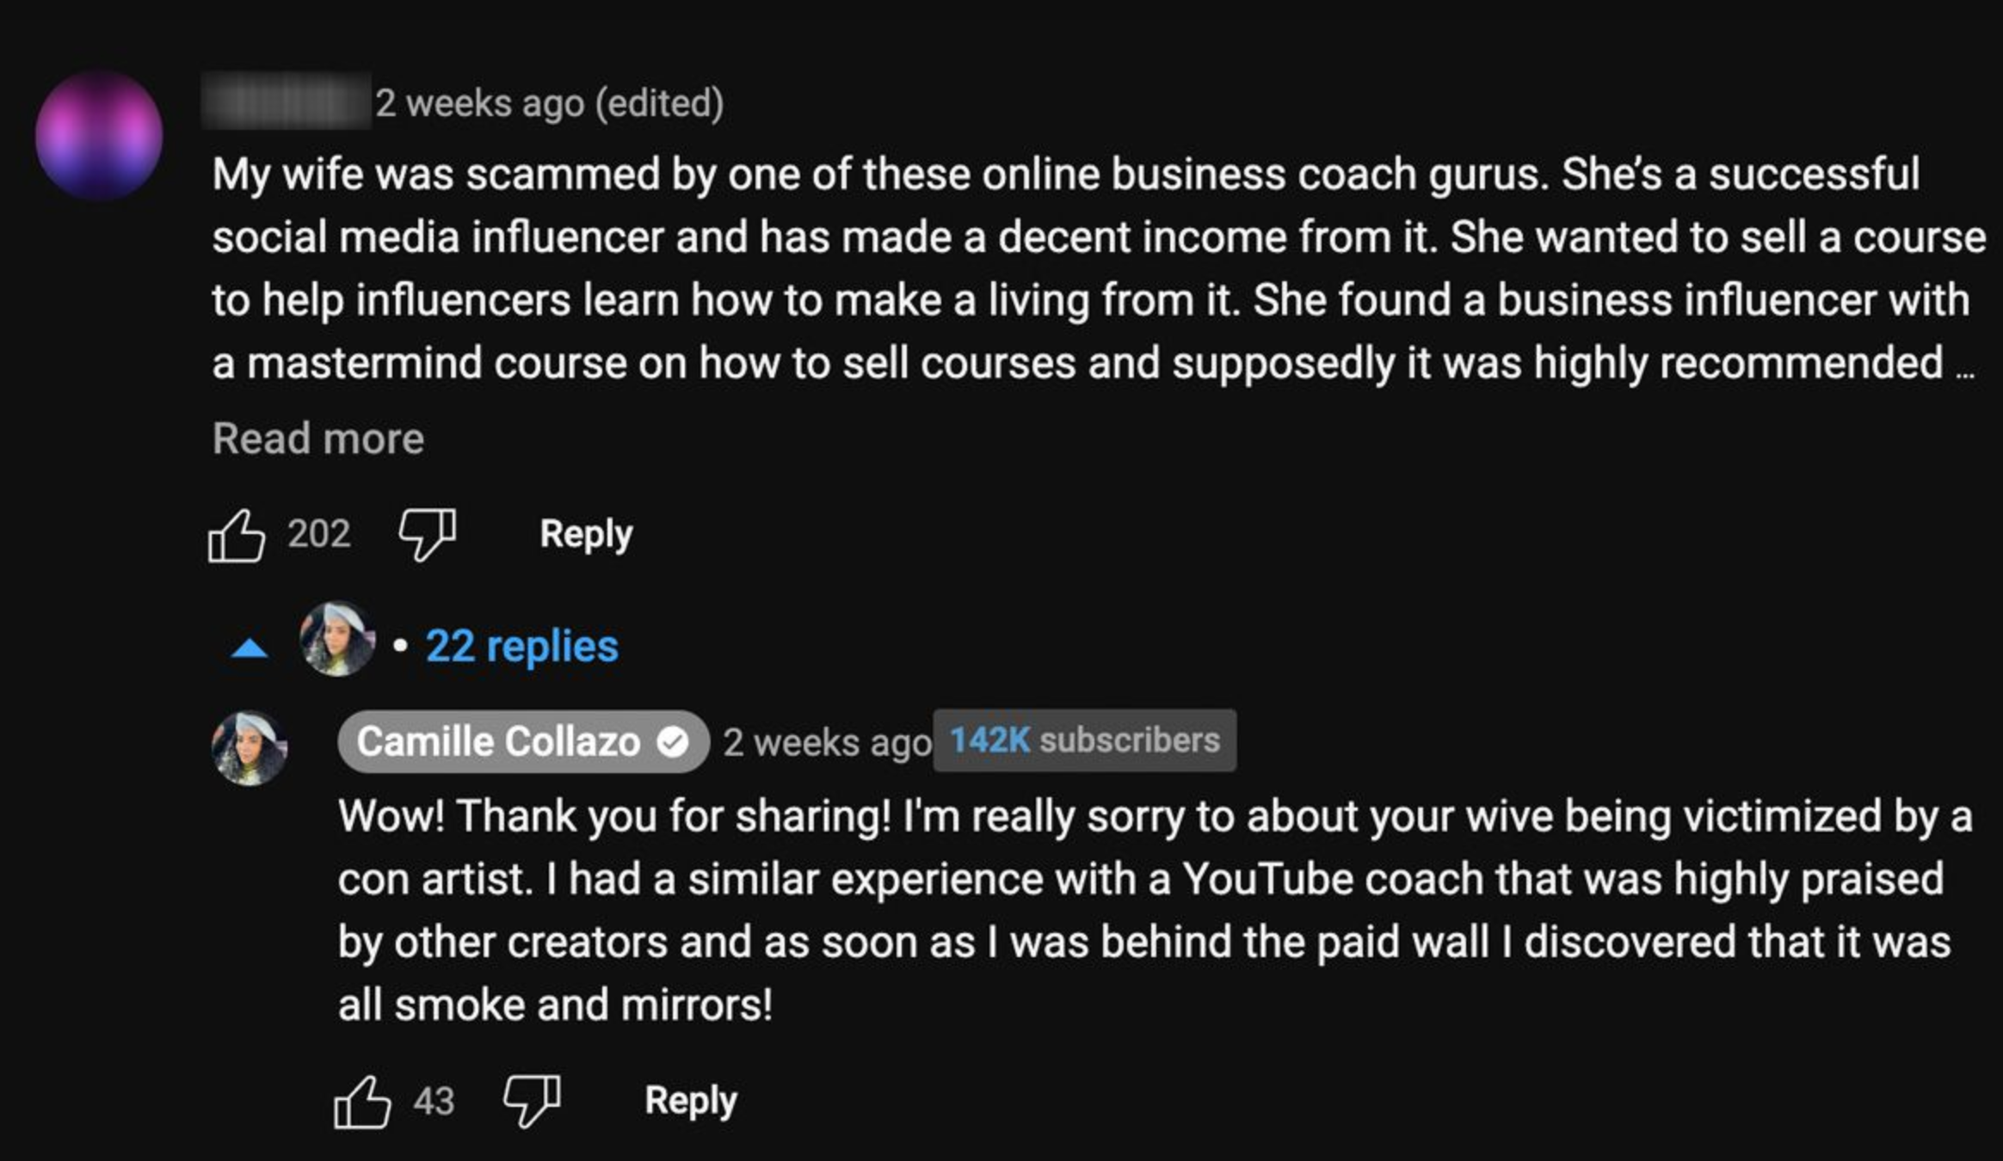
Task: Open Camille Collazo's channel name badge
Action: point(499,741)
